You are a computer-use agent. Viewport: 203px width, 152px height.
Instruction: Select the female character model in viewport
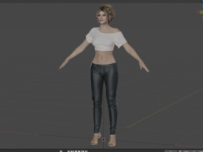104,75
